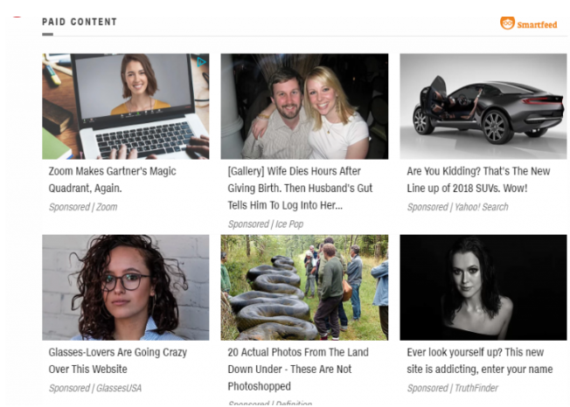This screenshot has width=570, height=407.
Task: Click 'Sponsored | Ice Pop' source label
Action: coord(266,224)
